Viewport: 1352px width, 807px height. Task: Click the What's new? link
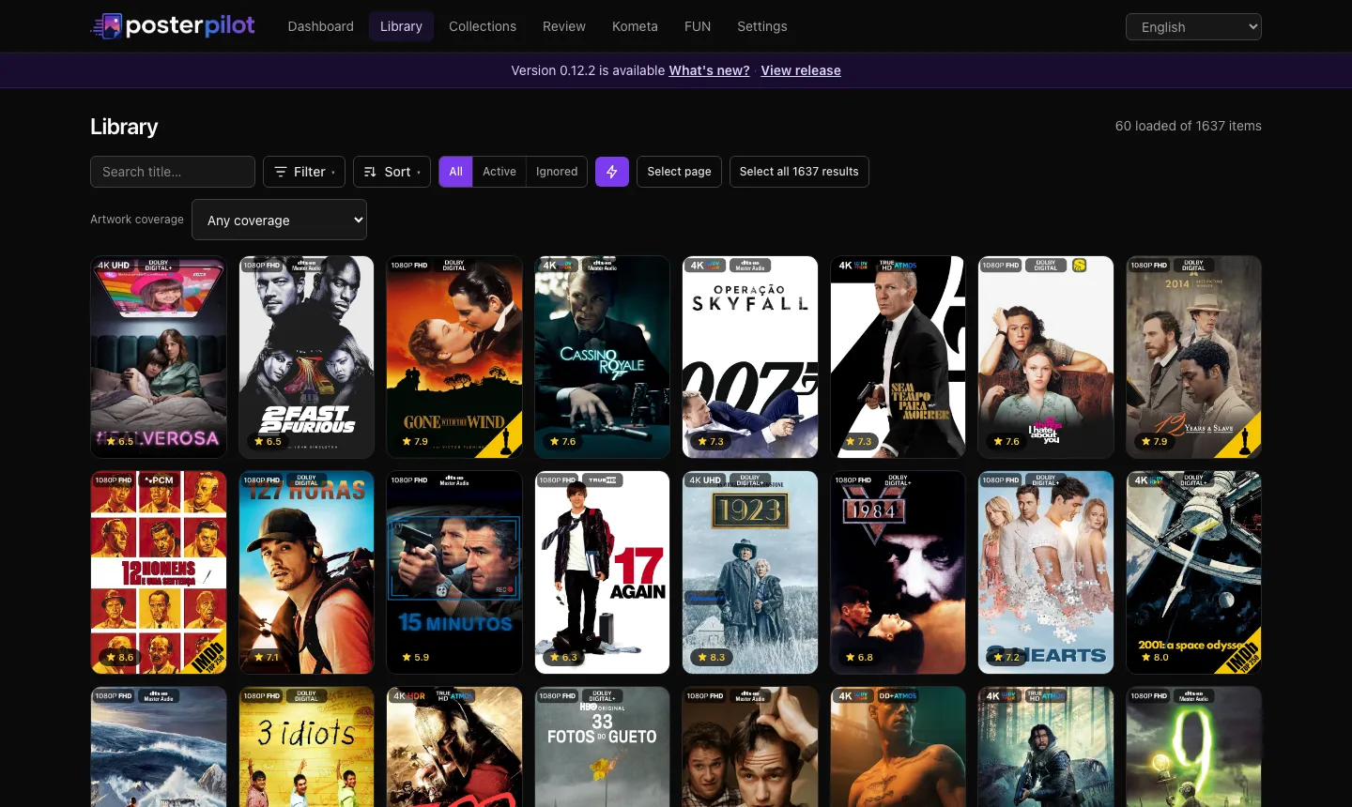[709, 70]
